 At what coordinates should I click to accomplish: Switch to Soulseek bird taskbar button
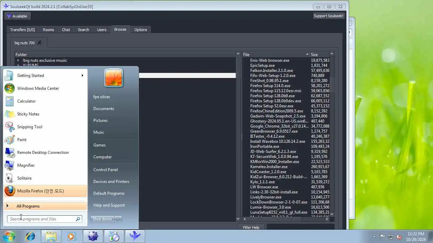click(135, 236)
